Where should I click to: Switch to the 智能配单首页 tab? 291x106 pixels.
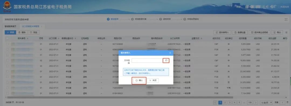[11, 26]
